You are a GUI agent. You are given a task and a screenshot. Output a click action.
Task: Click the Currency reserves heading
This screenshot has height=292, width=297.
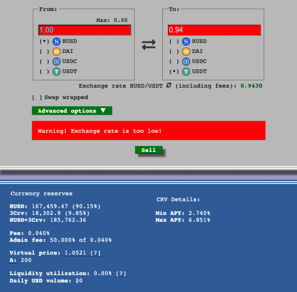tap(42, 194)
